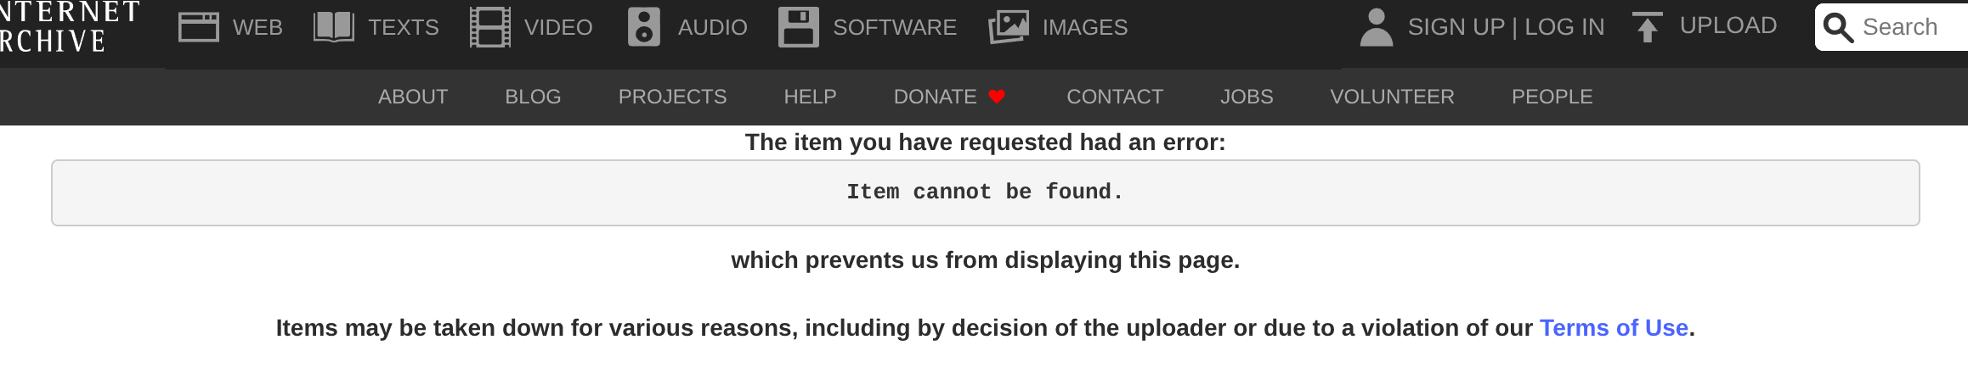This screenshot has height=390, width=1968.
Task: Open the Jobs page link
Action: (1247, 97)
